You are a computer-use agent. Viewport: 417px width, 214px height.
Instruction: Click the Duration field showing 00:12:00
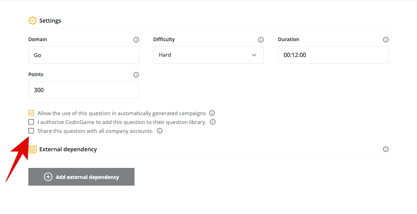333,55
